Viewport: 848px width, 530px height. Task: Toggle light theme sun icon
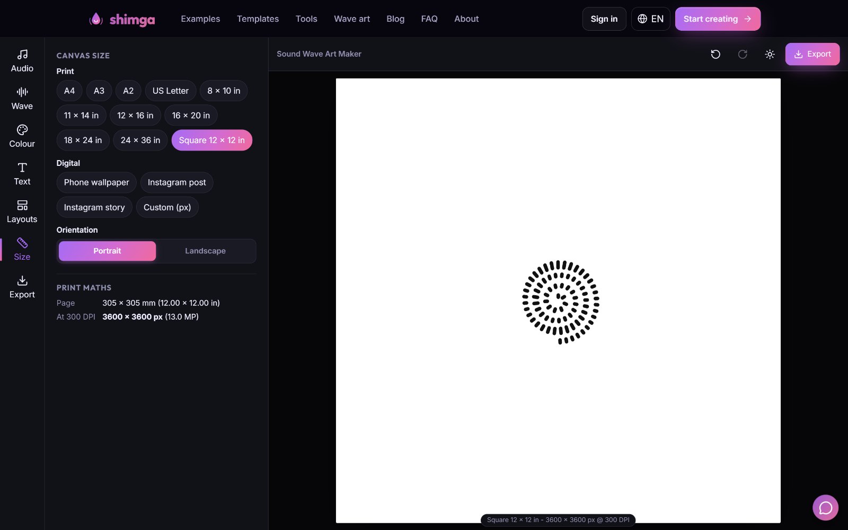770,54
